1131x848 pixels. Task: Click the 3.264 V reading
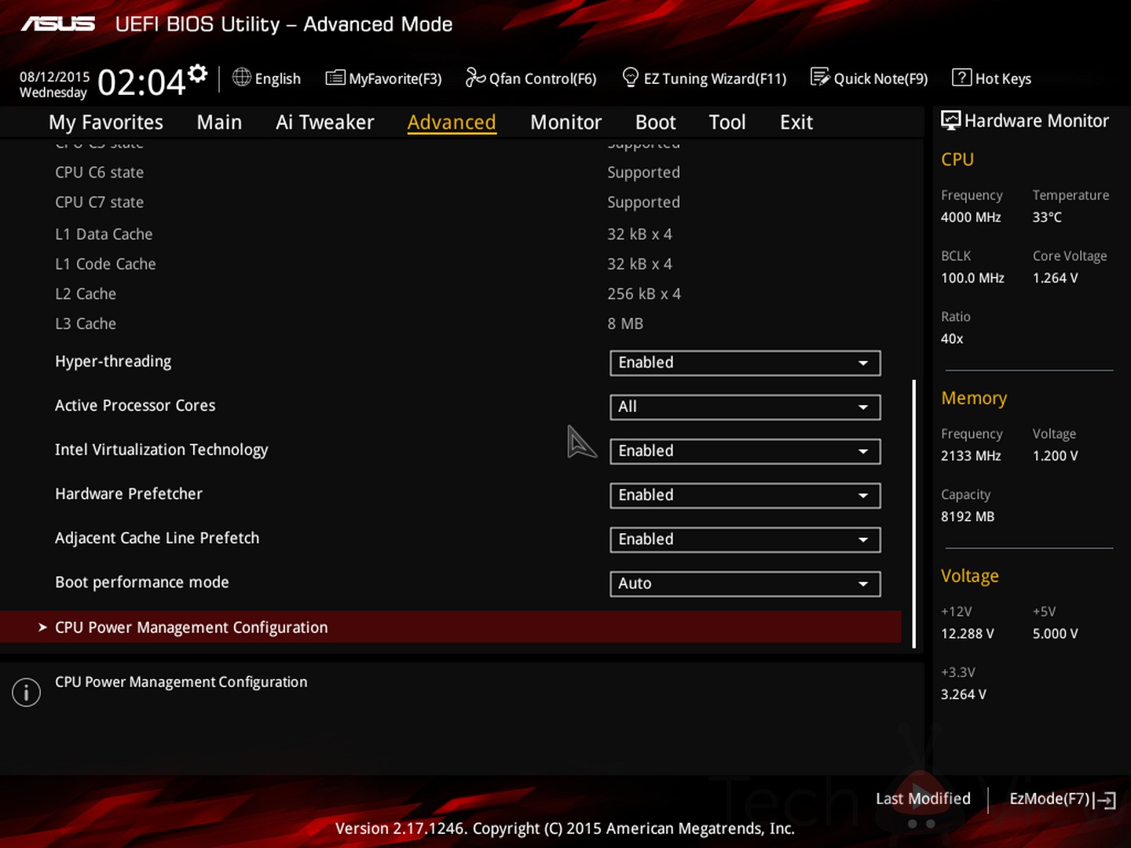click(964, 695)
